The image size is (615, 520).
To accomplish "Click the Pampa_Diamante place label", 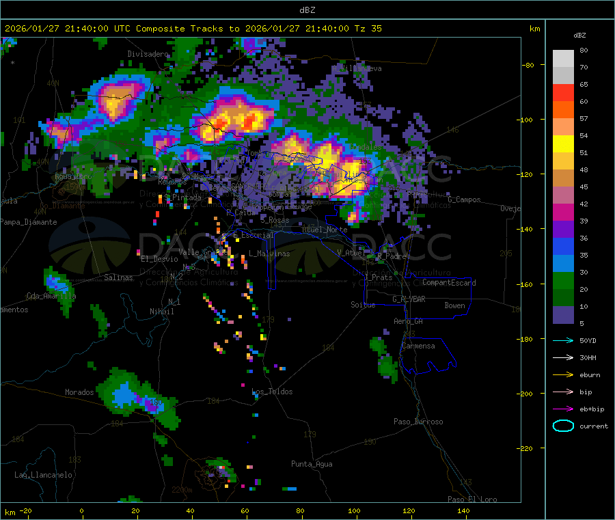I will pyautogui.click(x=29, y=222).
